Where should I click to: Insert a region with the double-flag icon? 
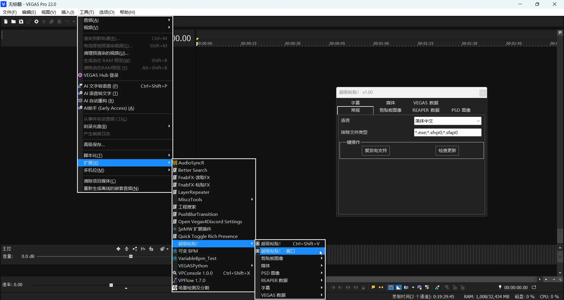(381, 287)
